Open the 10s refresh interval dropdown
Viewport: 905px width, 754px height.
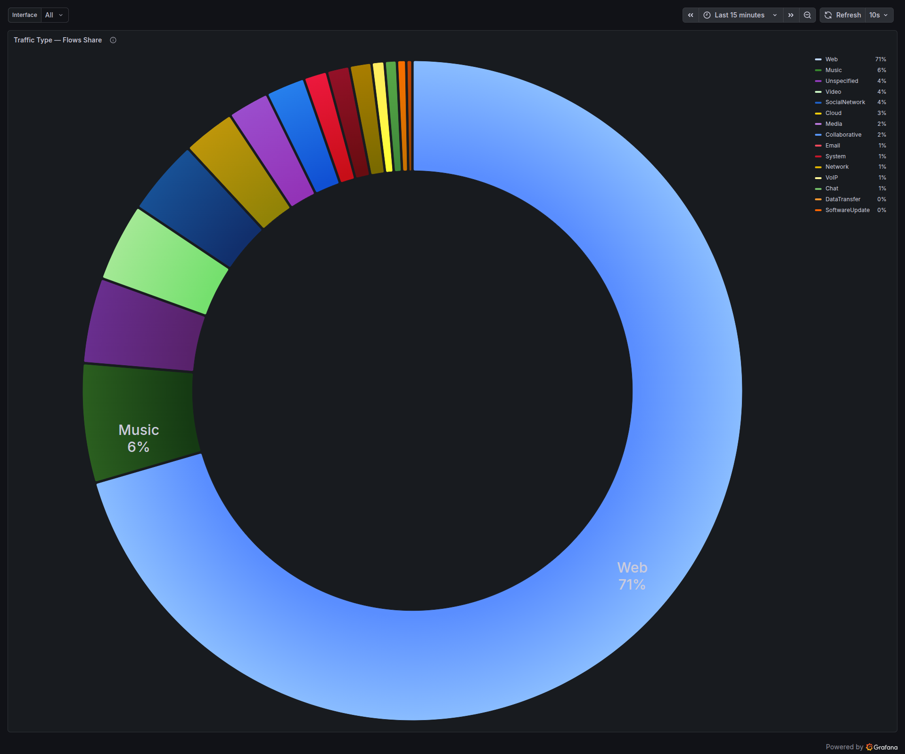tap(878, 15)
